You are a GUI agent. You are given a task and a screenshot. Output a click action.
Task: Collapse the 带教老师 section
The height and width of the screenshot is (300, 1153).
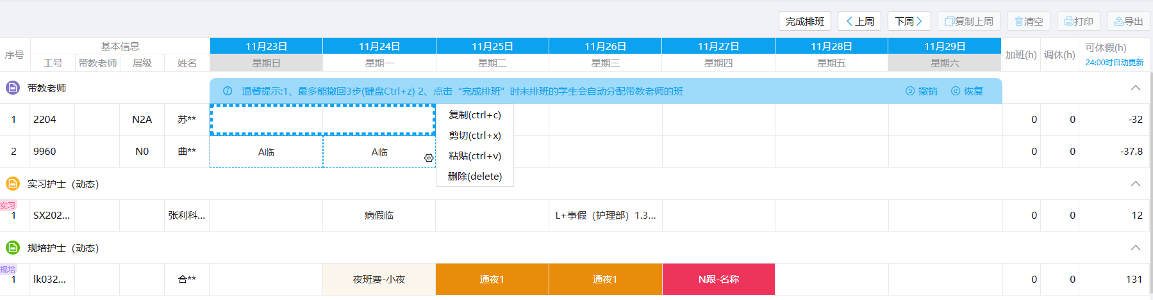coord(1135,88)
